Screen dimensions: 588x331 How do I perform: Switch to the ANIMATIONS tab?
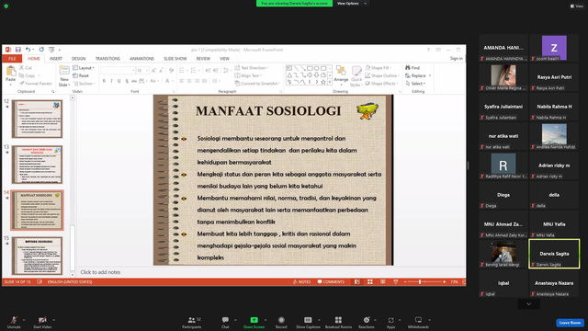coord(141,59)
